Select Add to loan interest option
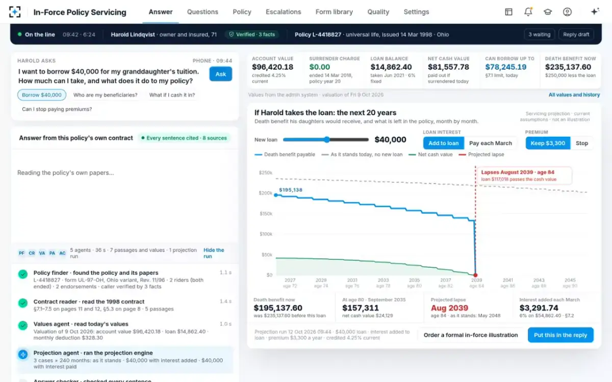 [x=444, y=143]
